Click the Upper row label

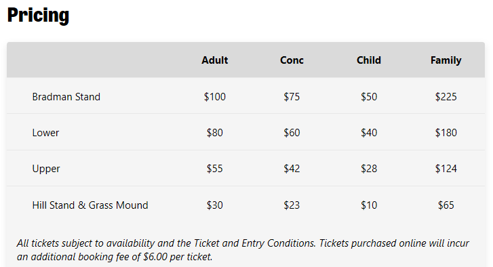[x=46, y=169]
